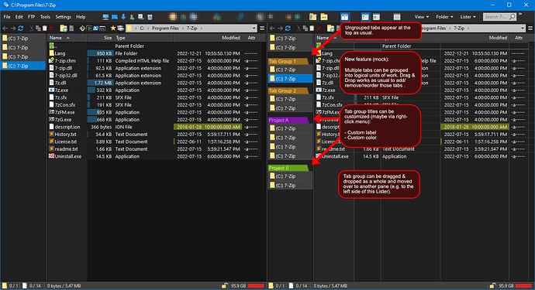Refresh the right pane folder
This screenshot has height=290, width=535.
pyautogui.click(x=288, y=29)
